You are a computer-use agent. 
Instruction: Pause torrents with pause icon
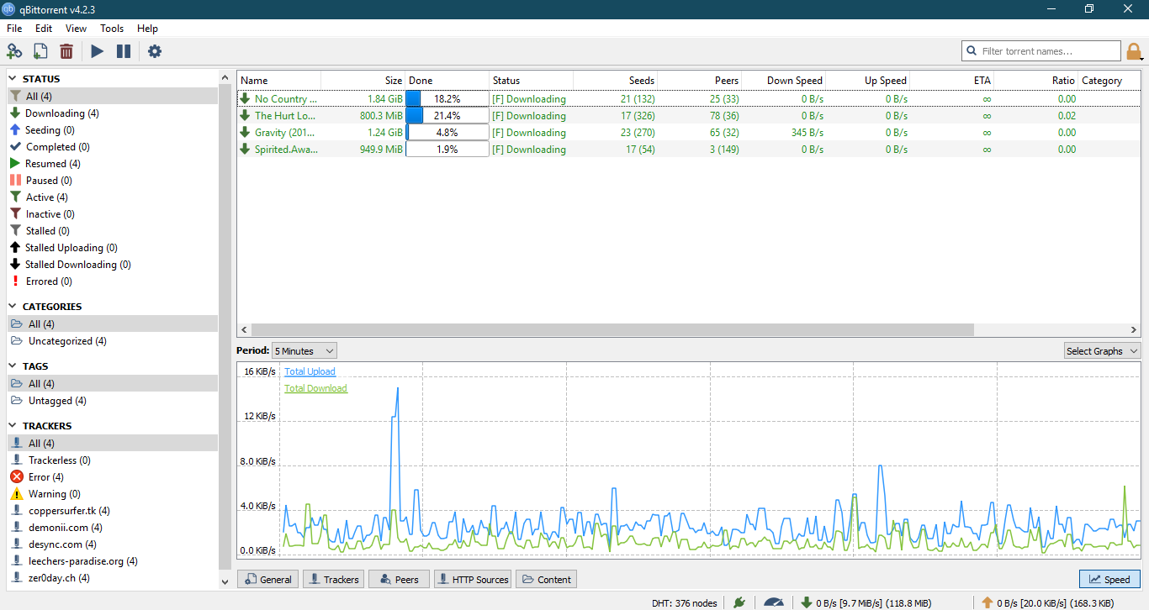coord(124,51)
